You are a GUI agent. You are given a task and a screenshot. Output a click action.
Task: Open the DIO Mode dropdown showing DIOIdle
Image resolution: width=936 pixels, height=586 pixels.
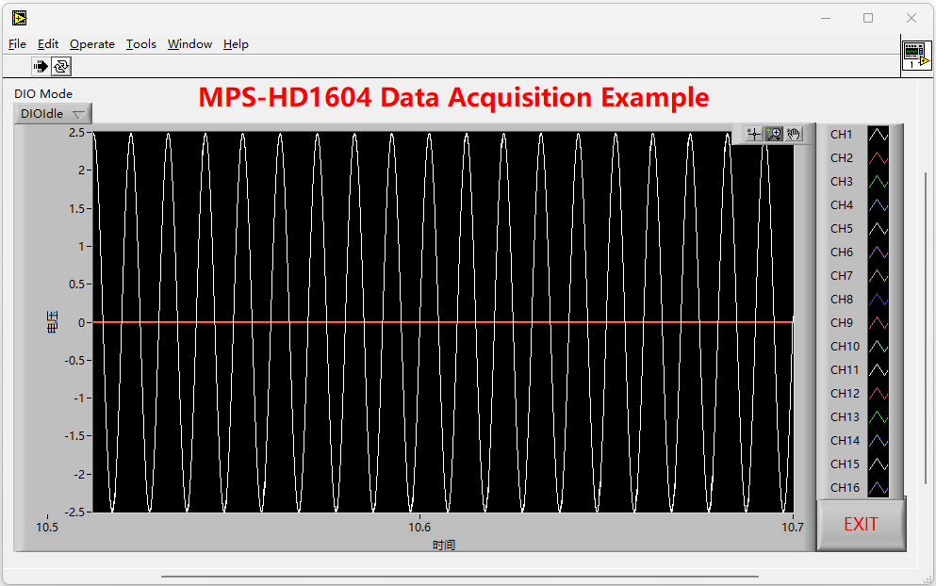click(53, 114)
